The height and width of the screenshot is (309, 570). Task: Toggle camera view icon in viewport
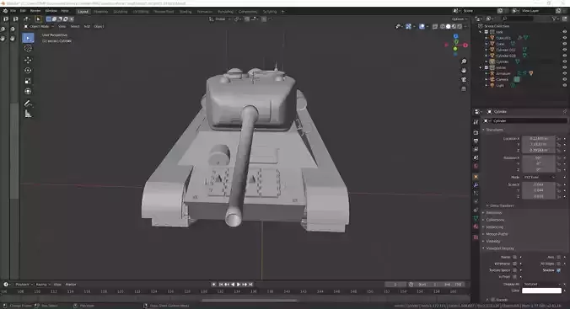click(x=464, y=79)
